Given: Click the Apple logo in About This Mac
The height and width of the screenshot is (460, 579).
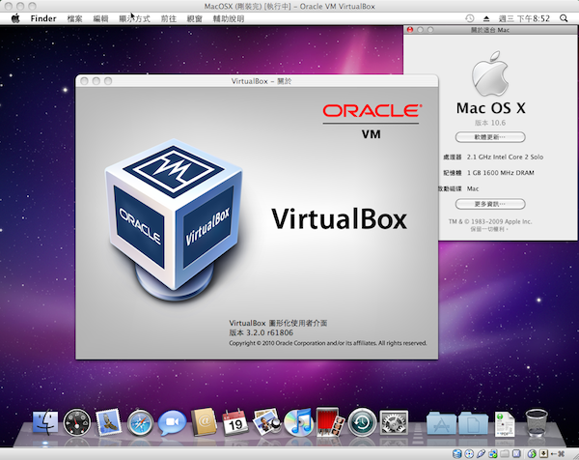Looking at the screenshot, I should [490, 74].
